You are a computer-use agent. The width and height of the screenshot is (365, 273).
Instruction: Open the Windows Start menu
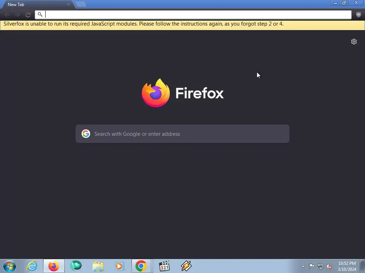coord(10,266)
